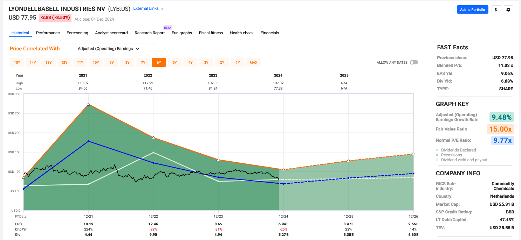Click the Add to Portfolio button
This screenshot has height=240, width=521.
click(x=472, y=9)
